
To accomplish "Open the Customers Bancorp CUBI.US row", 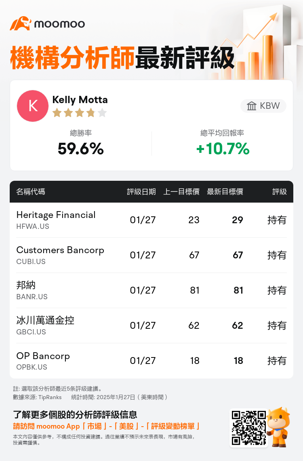I will (151, 255).
